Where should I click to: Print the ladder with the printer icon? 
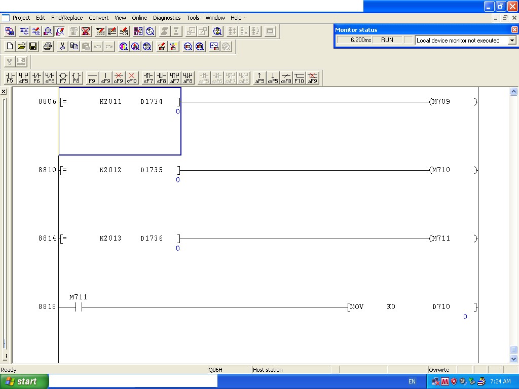pos(46,46)
